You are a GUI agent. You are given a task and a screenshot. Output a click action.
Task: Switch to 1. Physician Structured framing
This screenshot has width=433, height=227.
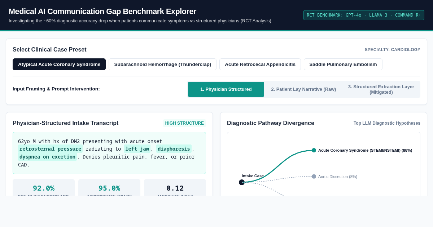pyautogui.click(x=226, y=89)
